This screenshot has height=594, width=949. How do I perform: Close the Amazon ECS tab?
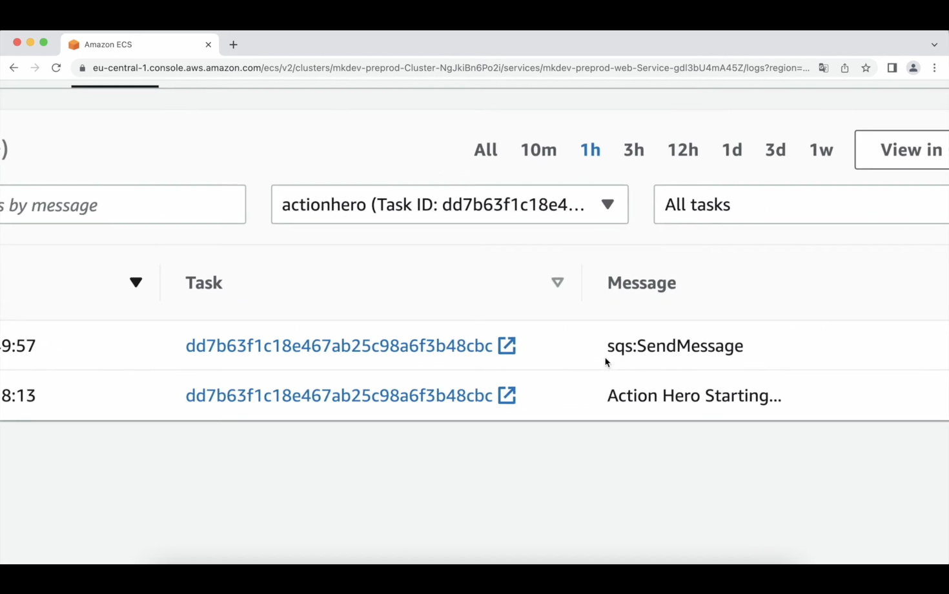(208, 45)
